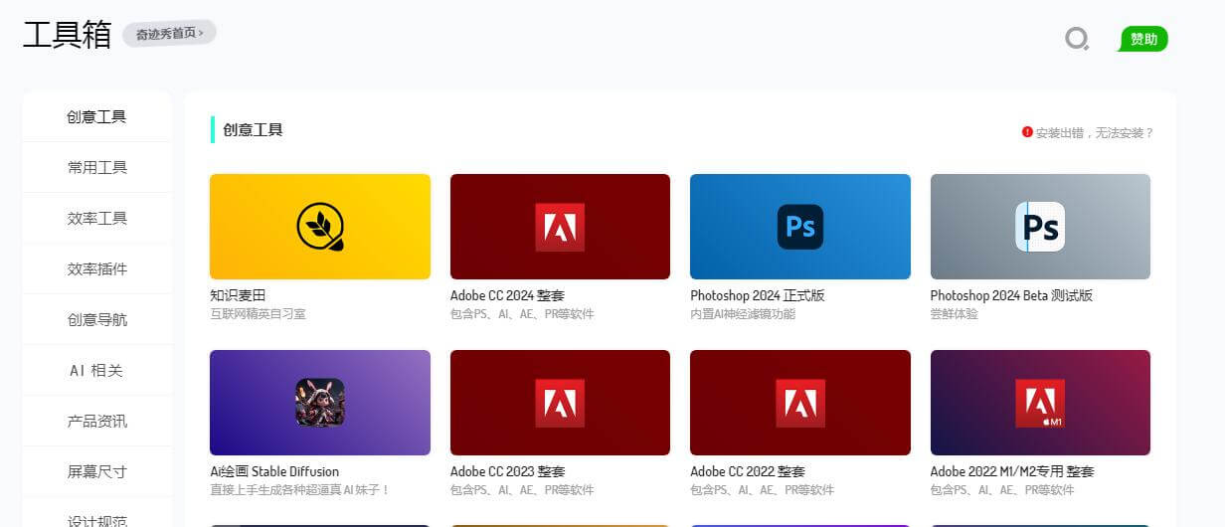1225x527 pixels.
Task: Click the Adobe 2022 M1 logo icon
Action: 1040,403
